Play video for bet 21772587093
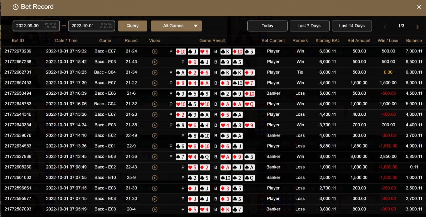 154,209
